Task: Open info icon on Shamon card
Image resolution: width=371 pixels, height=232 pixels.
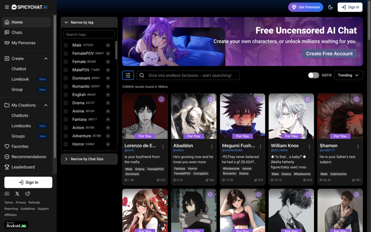Action: pos(357,99)
